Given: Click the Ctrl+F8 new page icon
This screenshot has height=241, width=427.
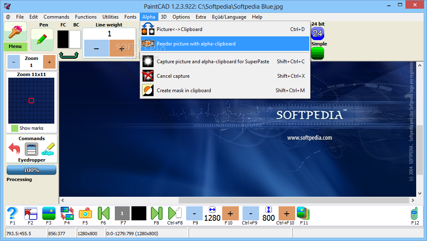Looking at the screenshot, I should coord(175,213).
